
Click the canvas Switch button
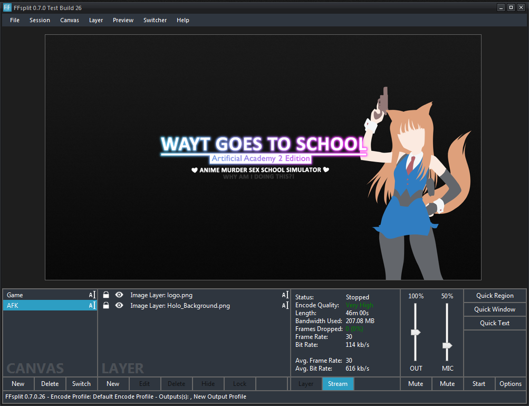(81, 384)
